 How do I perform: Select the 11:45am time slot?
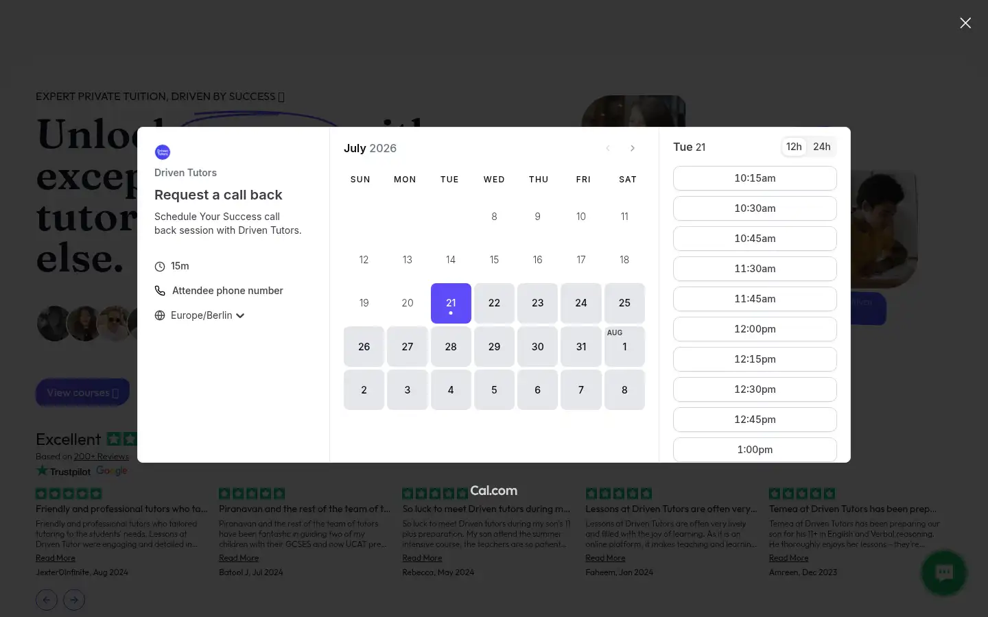pyautogui.click(x=755, y=299)
